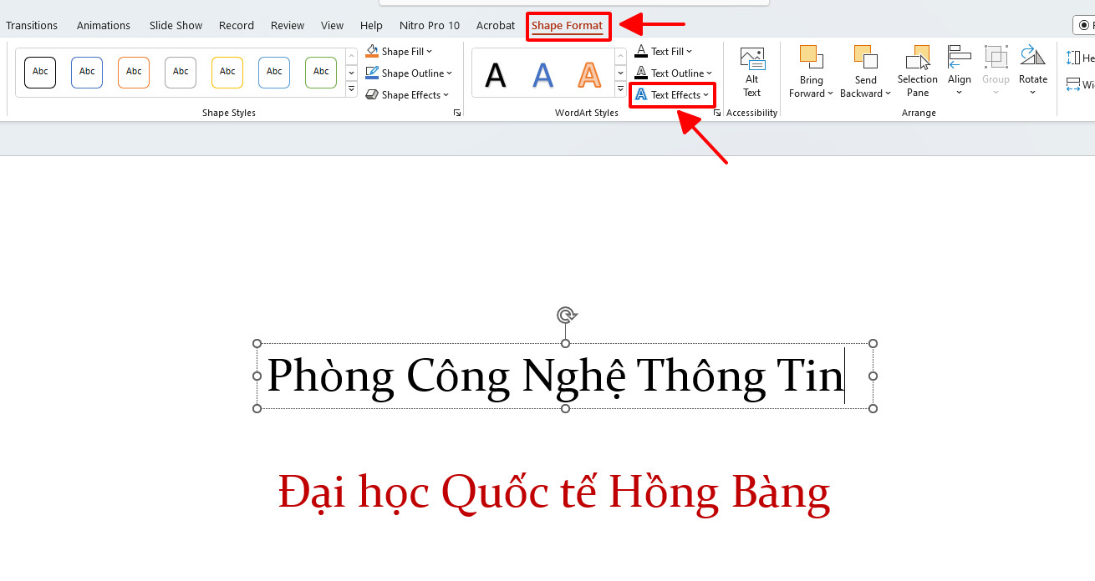Select the Shape Format tab

[567, 26]
